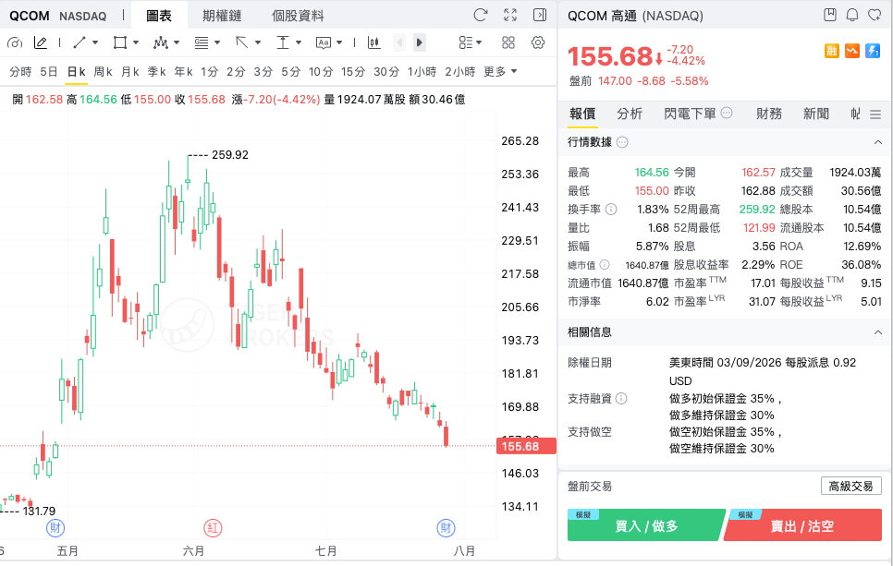Click the orange short-selling badge

(x=852, y=51)
